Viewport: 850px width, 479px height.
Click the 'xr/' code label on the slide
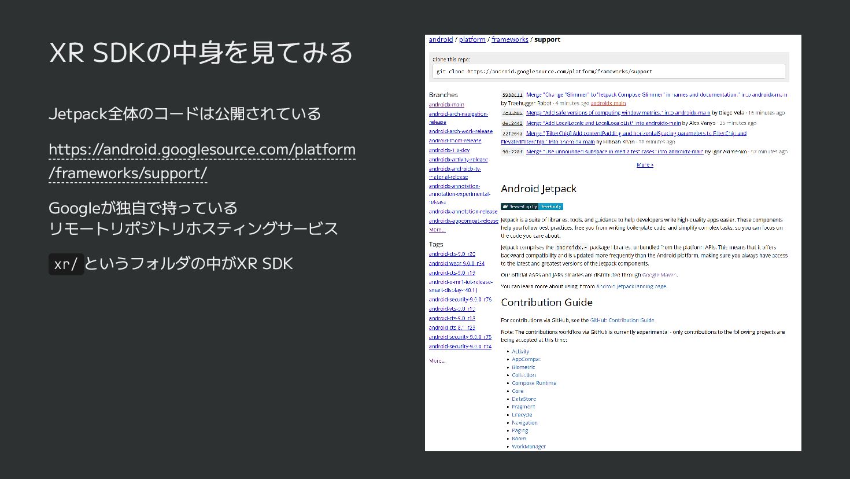coord(66,264)
